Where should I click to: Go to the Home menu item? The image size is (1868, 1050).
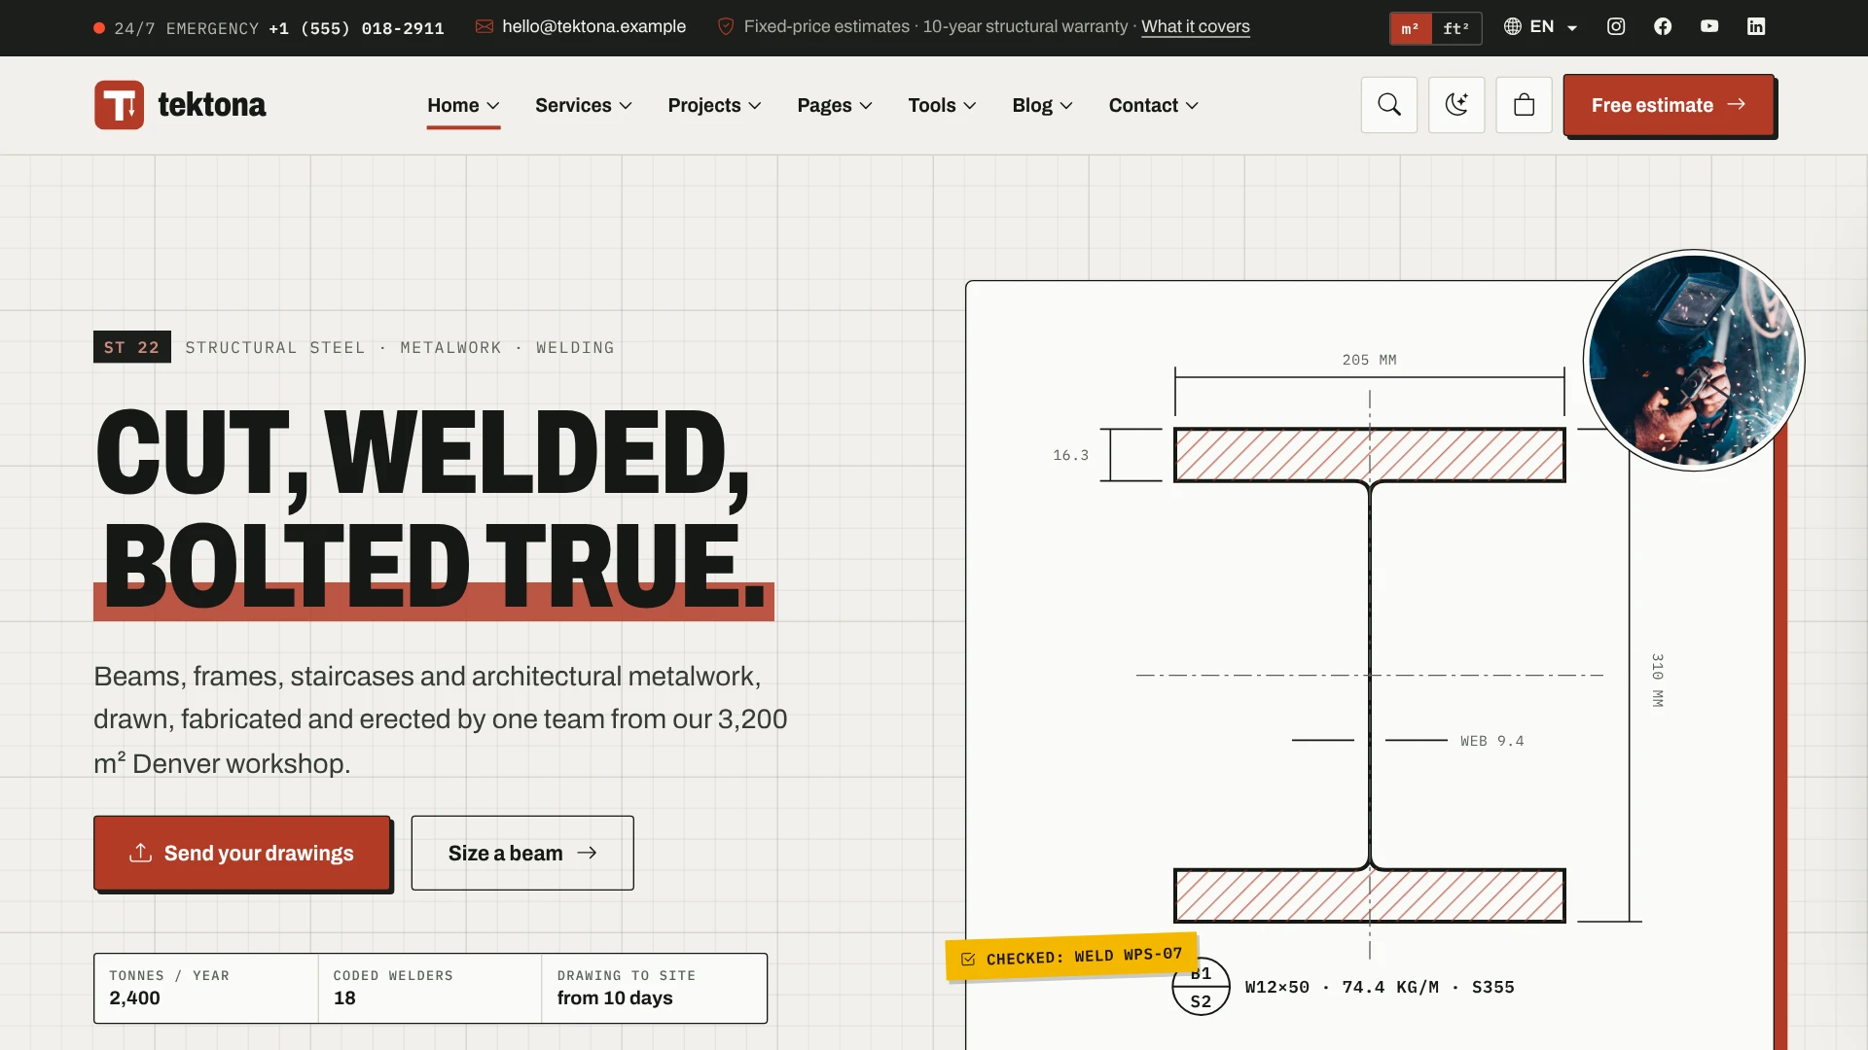(463, 105)
